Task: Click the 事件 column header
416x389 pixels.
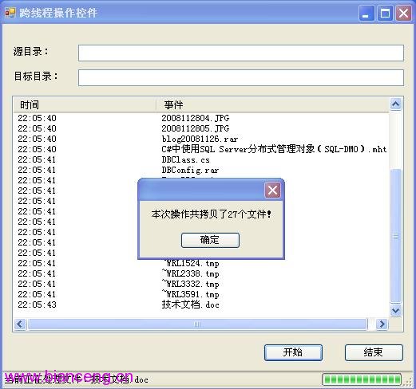Action: point(272,105)
